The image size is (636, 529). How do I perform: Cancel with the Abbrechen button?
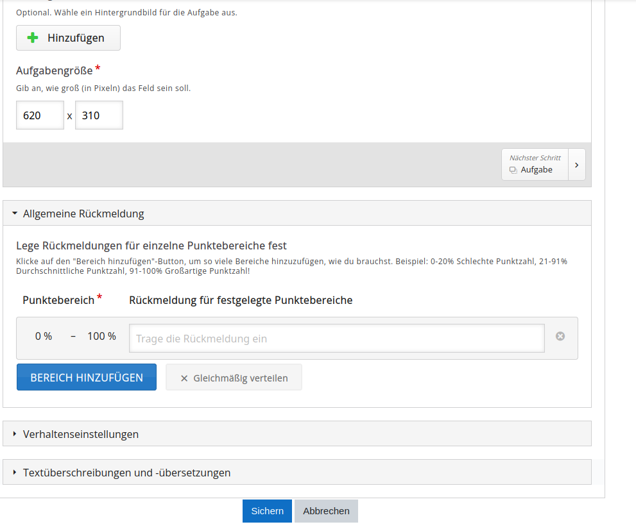(326, 511)
